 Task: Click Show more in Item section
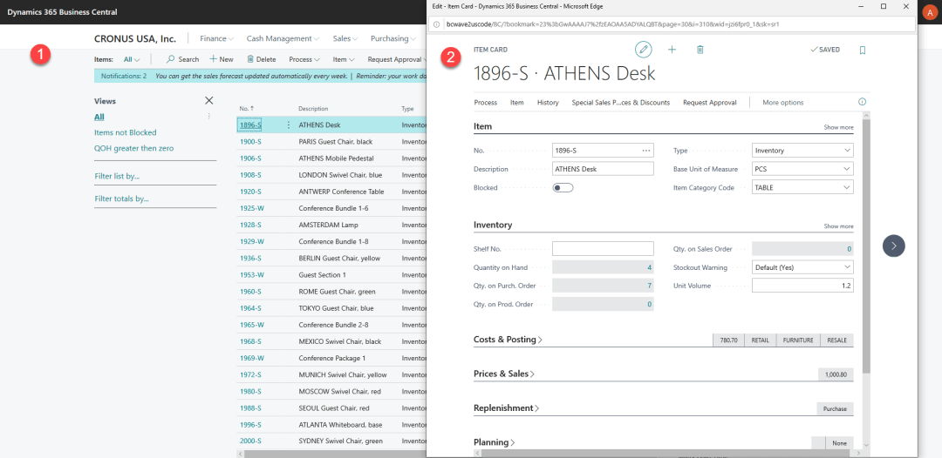[x=839, y=128]
